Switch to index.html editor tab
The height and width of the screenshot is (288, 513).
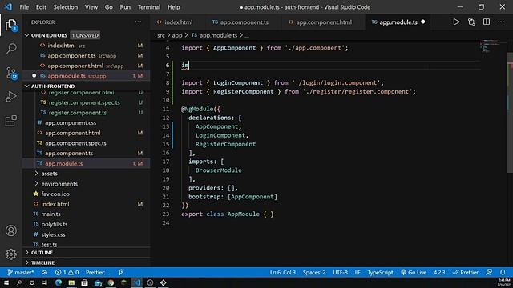tap(178, 22)
